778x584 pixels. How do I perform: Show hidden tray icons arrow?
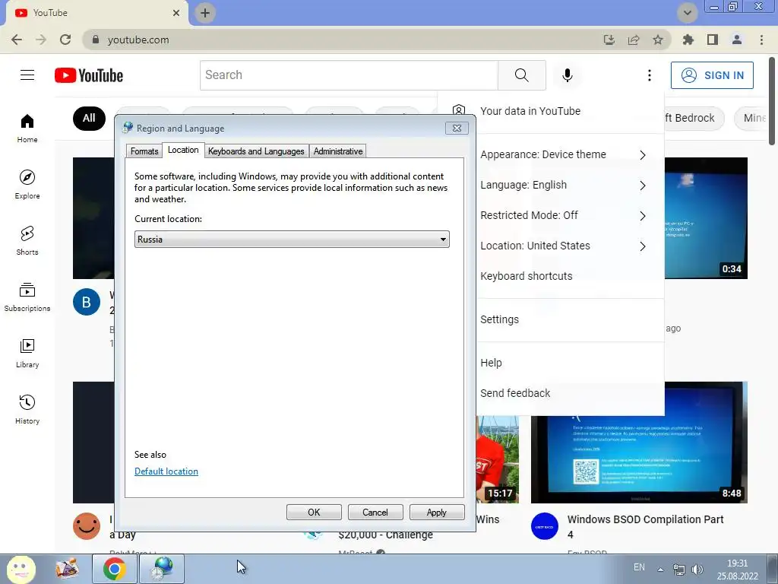(x=660, y=570)
